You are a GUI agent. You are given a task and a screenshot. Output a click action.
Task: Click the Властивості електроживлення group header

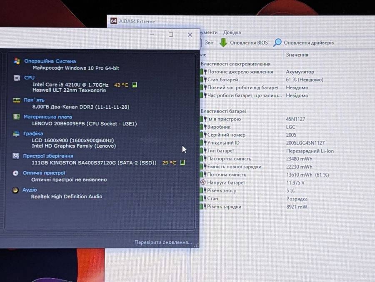[x=235, y=64]
